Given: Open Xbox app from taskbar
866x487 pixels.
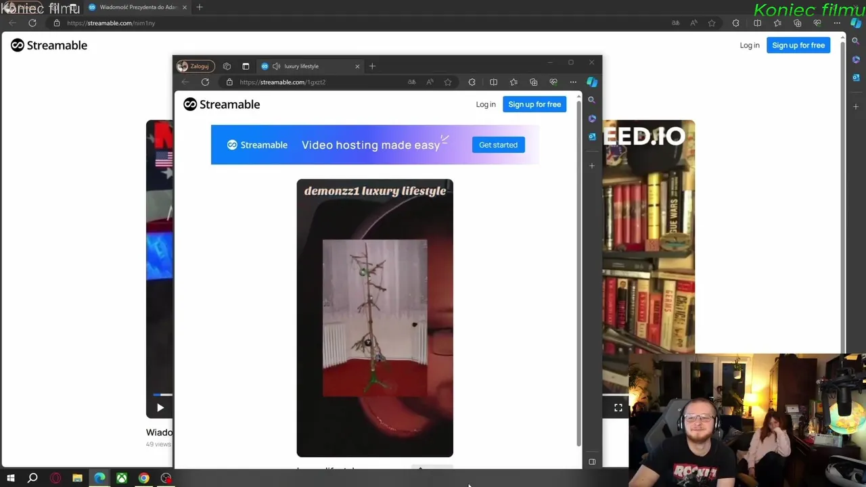Looking at the screenshot, I should tap(122, 478).
